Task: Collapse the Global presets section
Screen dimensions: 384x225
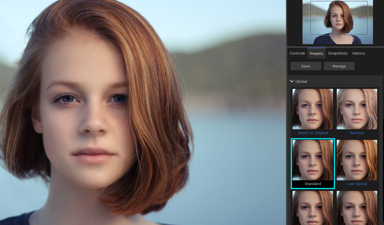Action: click(292, 81)
